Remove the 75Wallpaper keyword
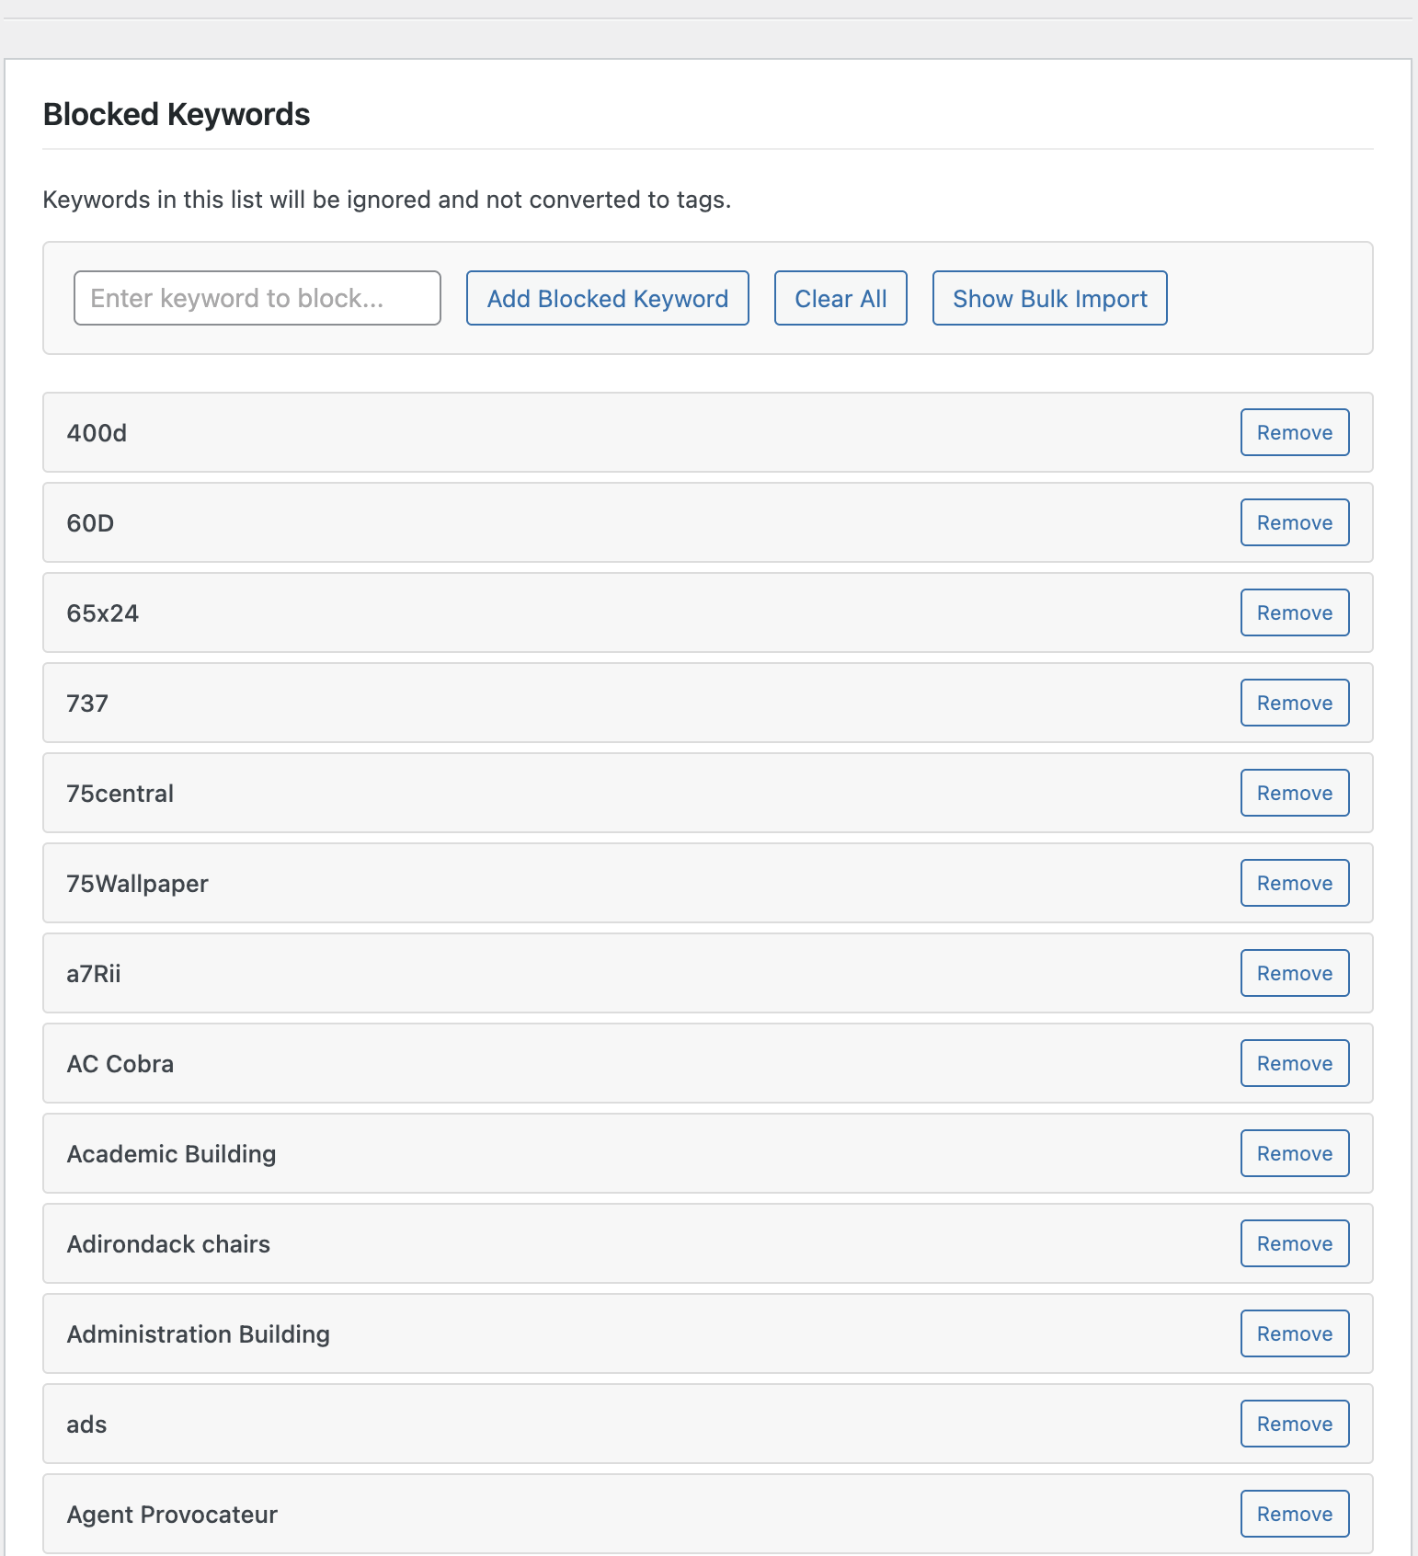1418x1556 pixels. point(1294,883)
